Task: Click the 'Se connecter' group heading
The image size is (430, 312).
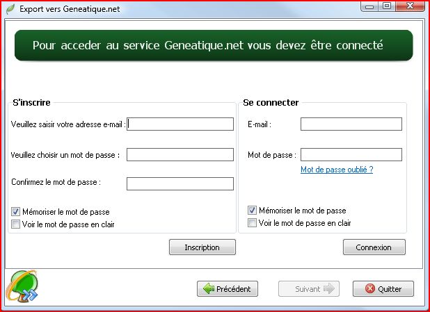Action: 271,102
